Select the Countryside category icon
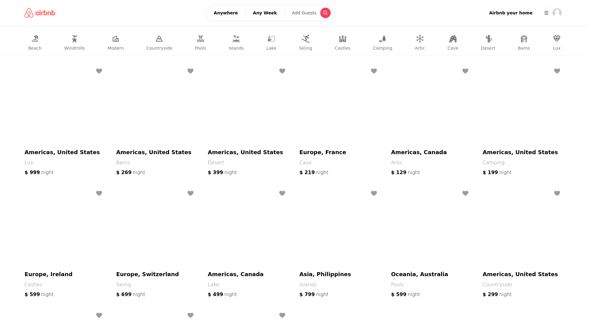This screenshot has width=589, height=331. pos(159,39)
